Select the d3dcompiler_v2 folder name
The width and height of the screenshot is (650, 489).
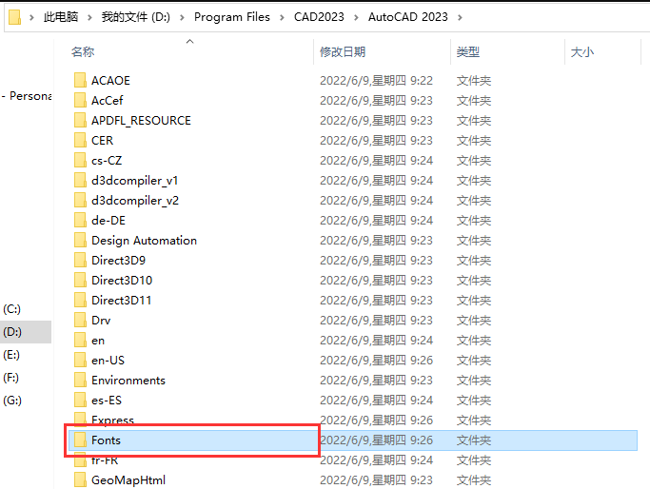(x=135, y=200)
